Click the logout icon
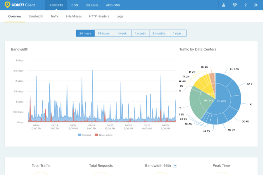Viewport: 263px width, 175px height. pyautogui.click(x=256, y=5)
